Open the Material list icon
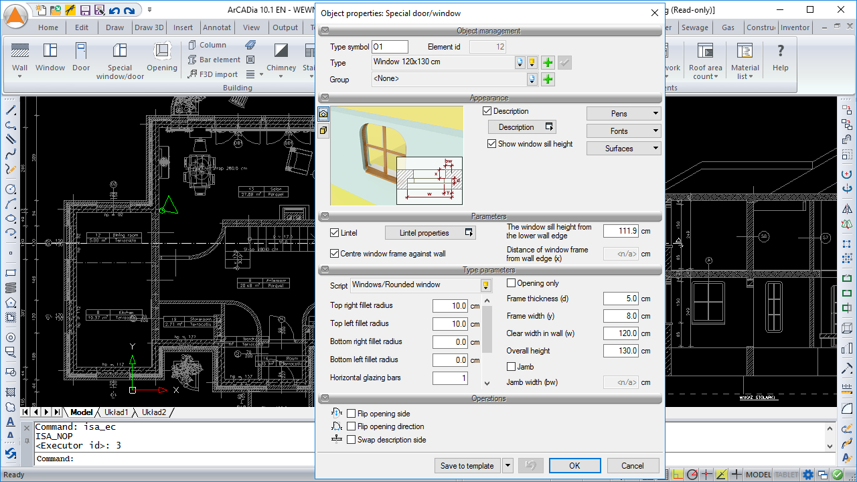 745,51
